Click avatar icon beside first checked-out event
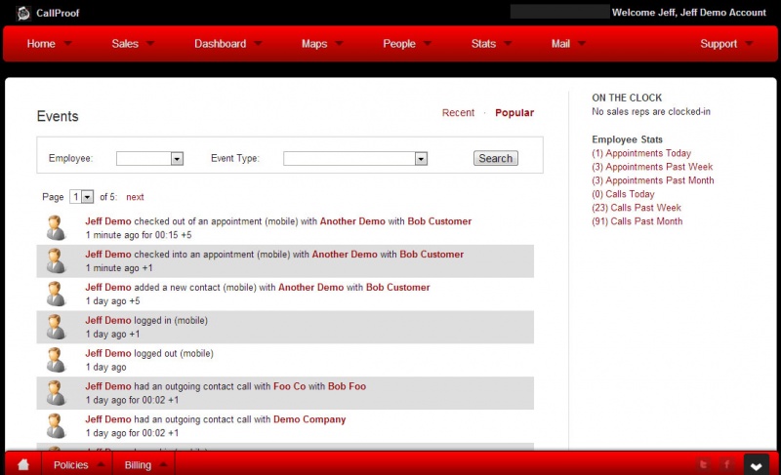781x475 pixels. (x=56, y=228)
